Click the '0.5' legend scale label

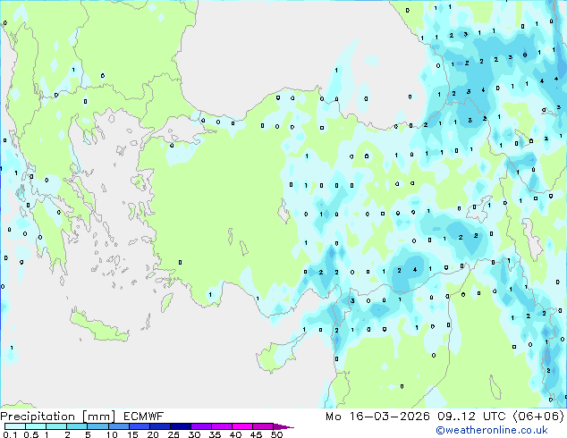[x=30, y=434]
